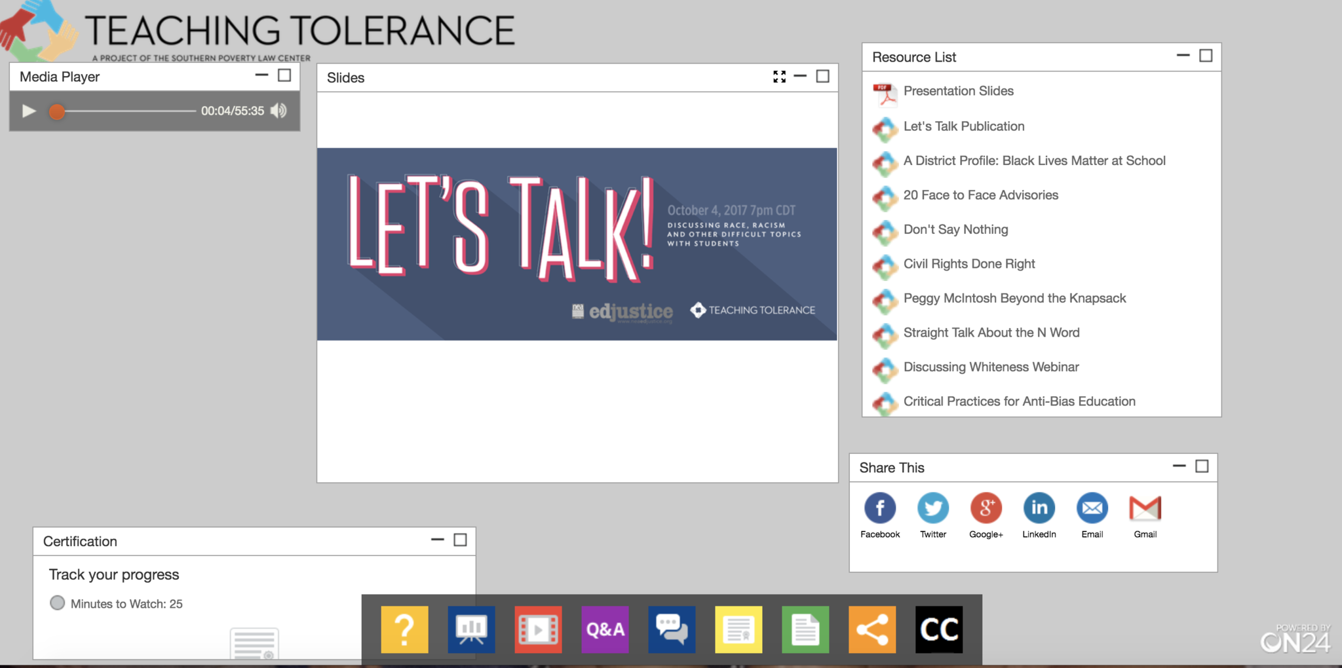Toggle closed captions with the CC icon

click(x=939, y=629)
